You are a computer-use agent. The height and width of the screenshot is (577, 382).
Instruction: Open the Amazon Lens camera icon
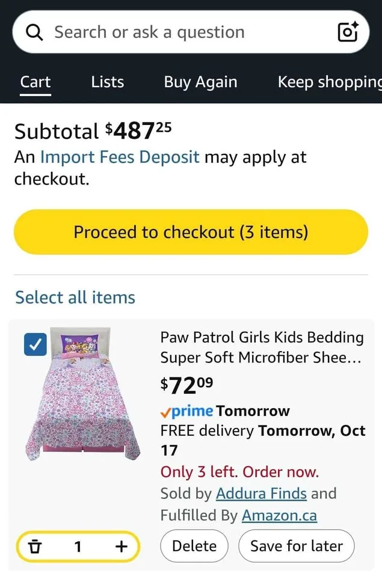(x=348, y=32)
